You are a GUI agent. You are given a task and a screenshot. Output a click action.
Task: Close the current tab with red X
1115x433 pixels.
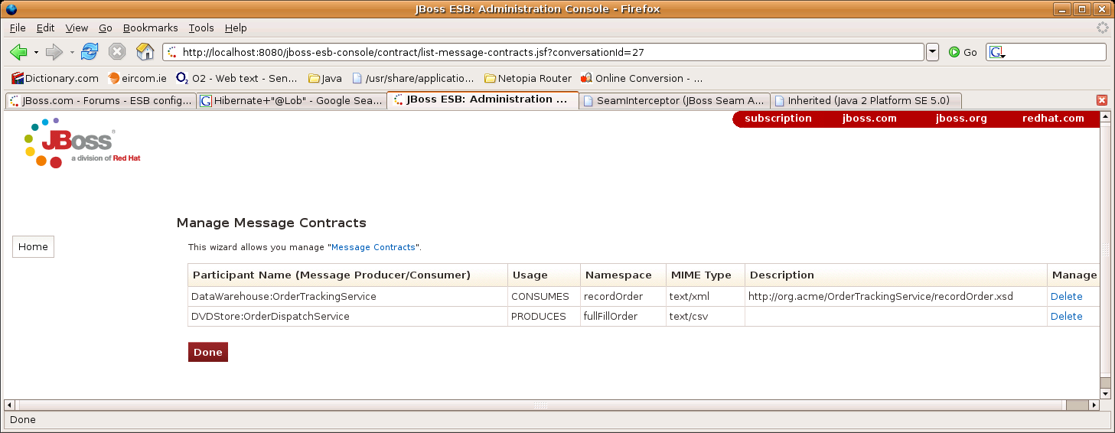click(x=1102, y=100)
